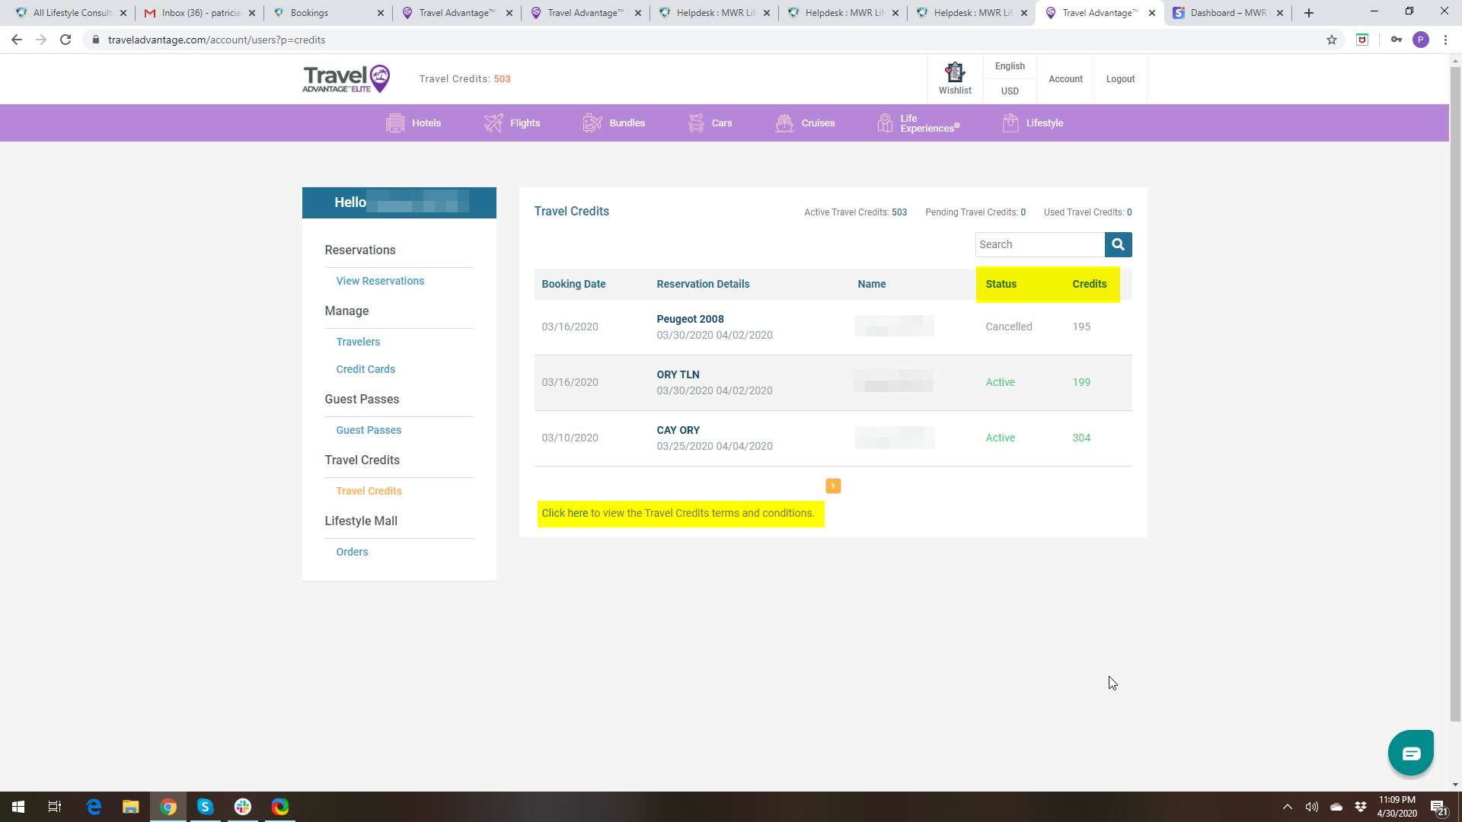Viewport: 1462px width, 822px height.
Task: Click the credits Search input field
Action: point(1039,244)
